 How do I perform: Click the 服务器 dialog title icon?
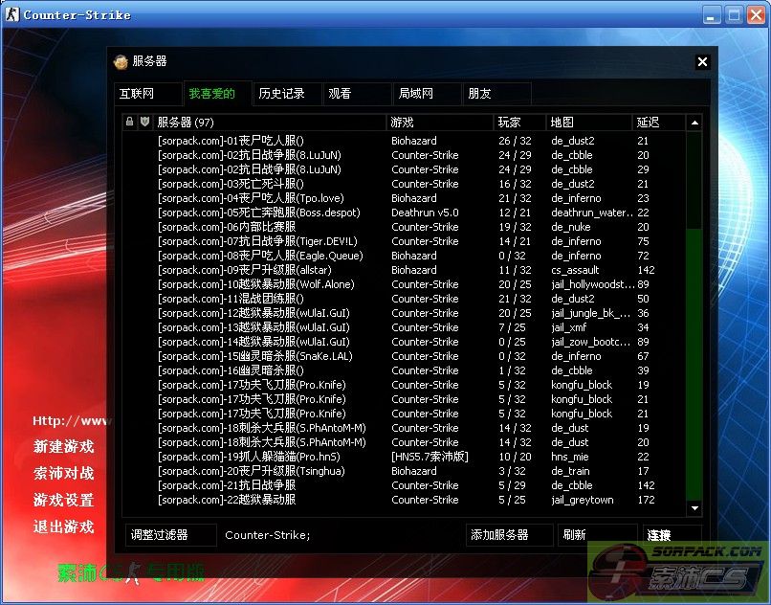pyautogui.click(x=121, y=61)
